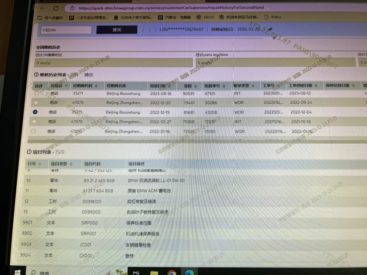Open the 北京市小客车指标 bookmark
367x275 pixels.
(133, 18)
